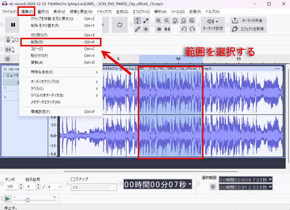
Task: Click オーディオ共有 share audio button
Action: pyautogui.click(x=248, y=20)
